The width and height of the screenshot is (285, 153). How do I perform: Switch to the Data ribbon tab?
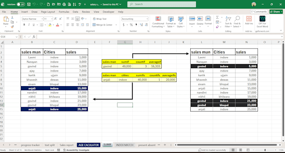(x=75, y=12)
